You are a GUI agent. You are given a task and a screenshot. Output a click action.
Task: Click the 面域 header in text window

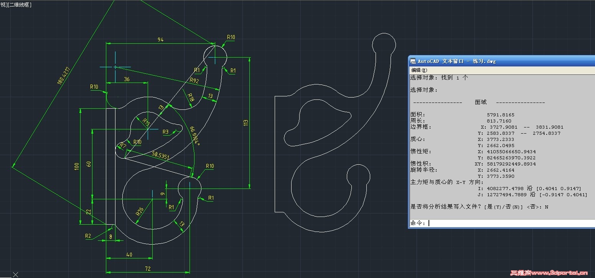coord(481,103)
